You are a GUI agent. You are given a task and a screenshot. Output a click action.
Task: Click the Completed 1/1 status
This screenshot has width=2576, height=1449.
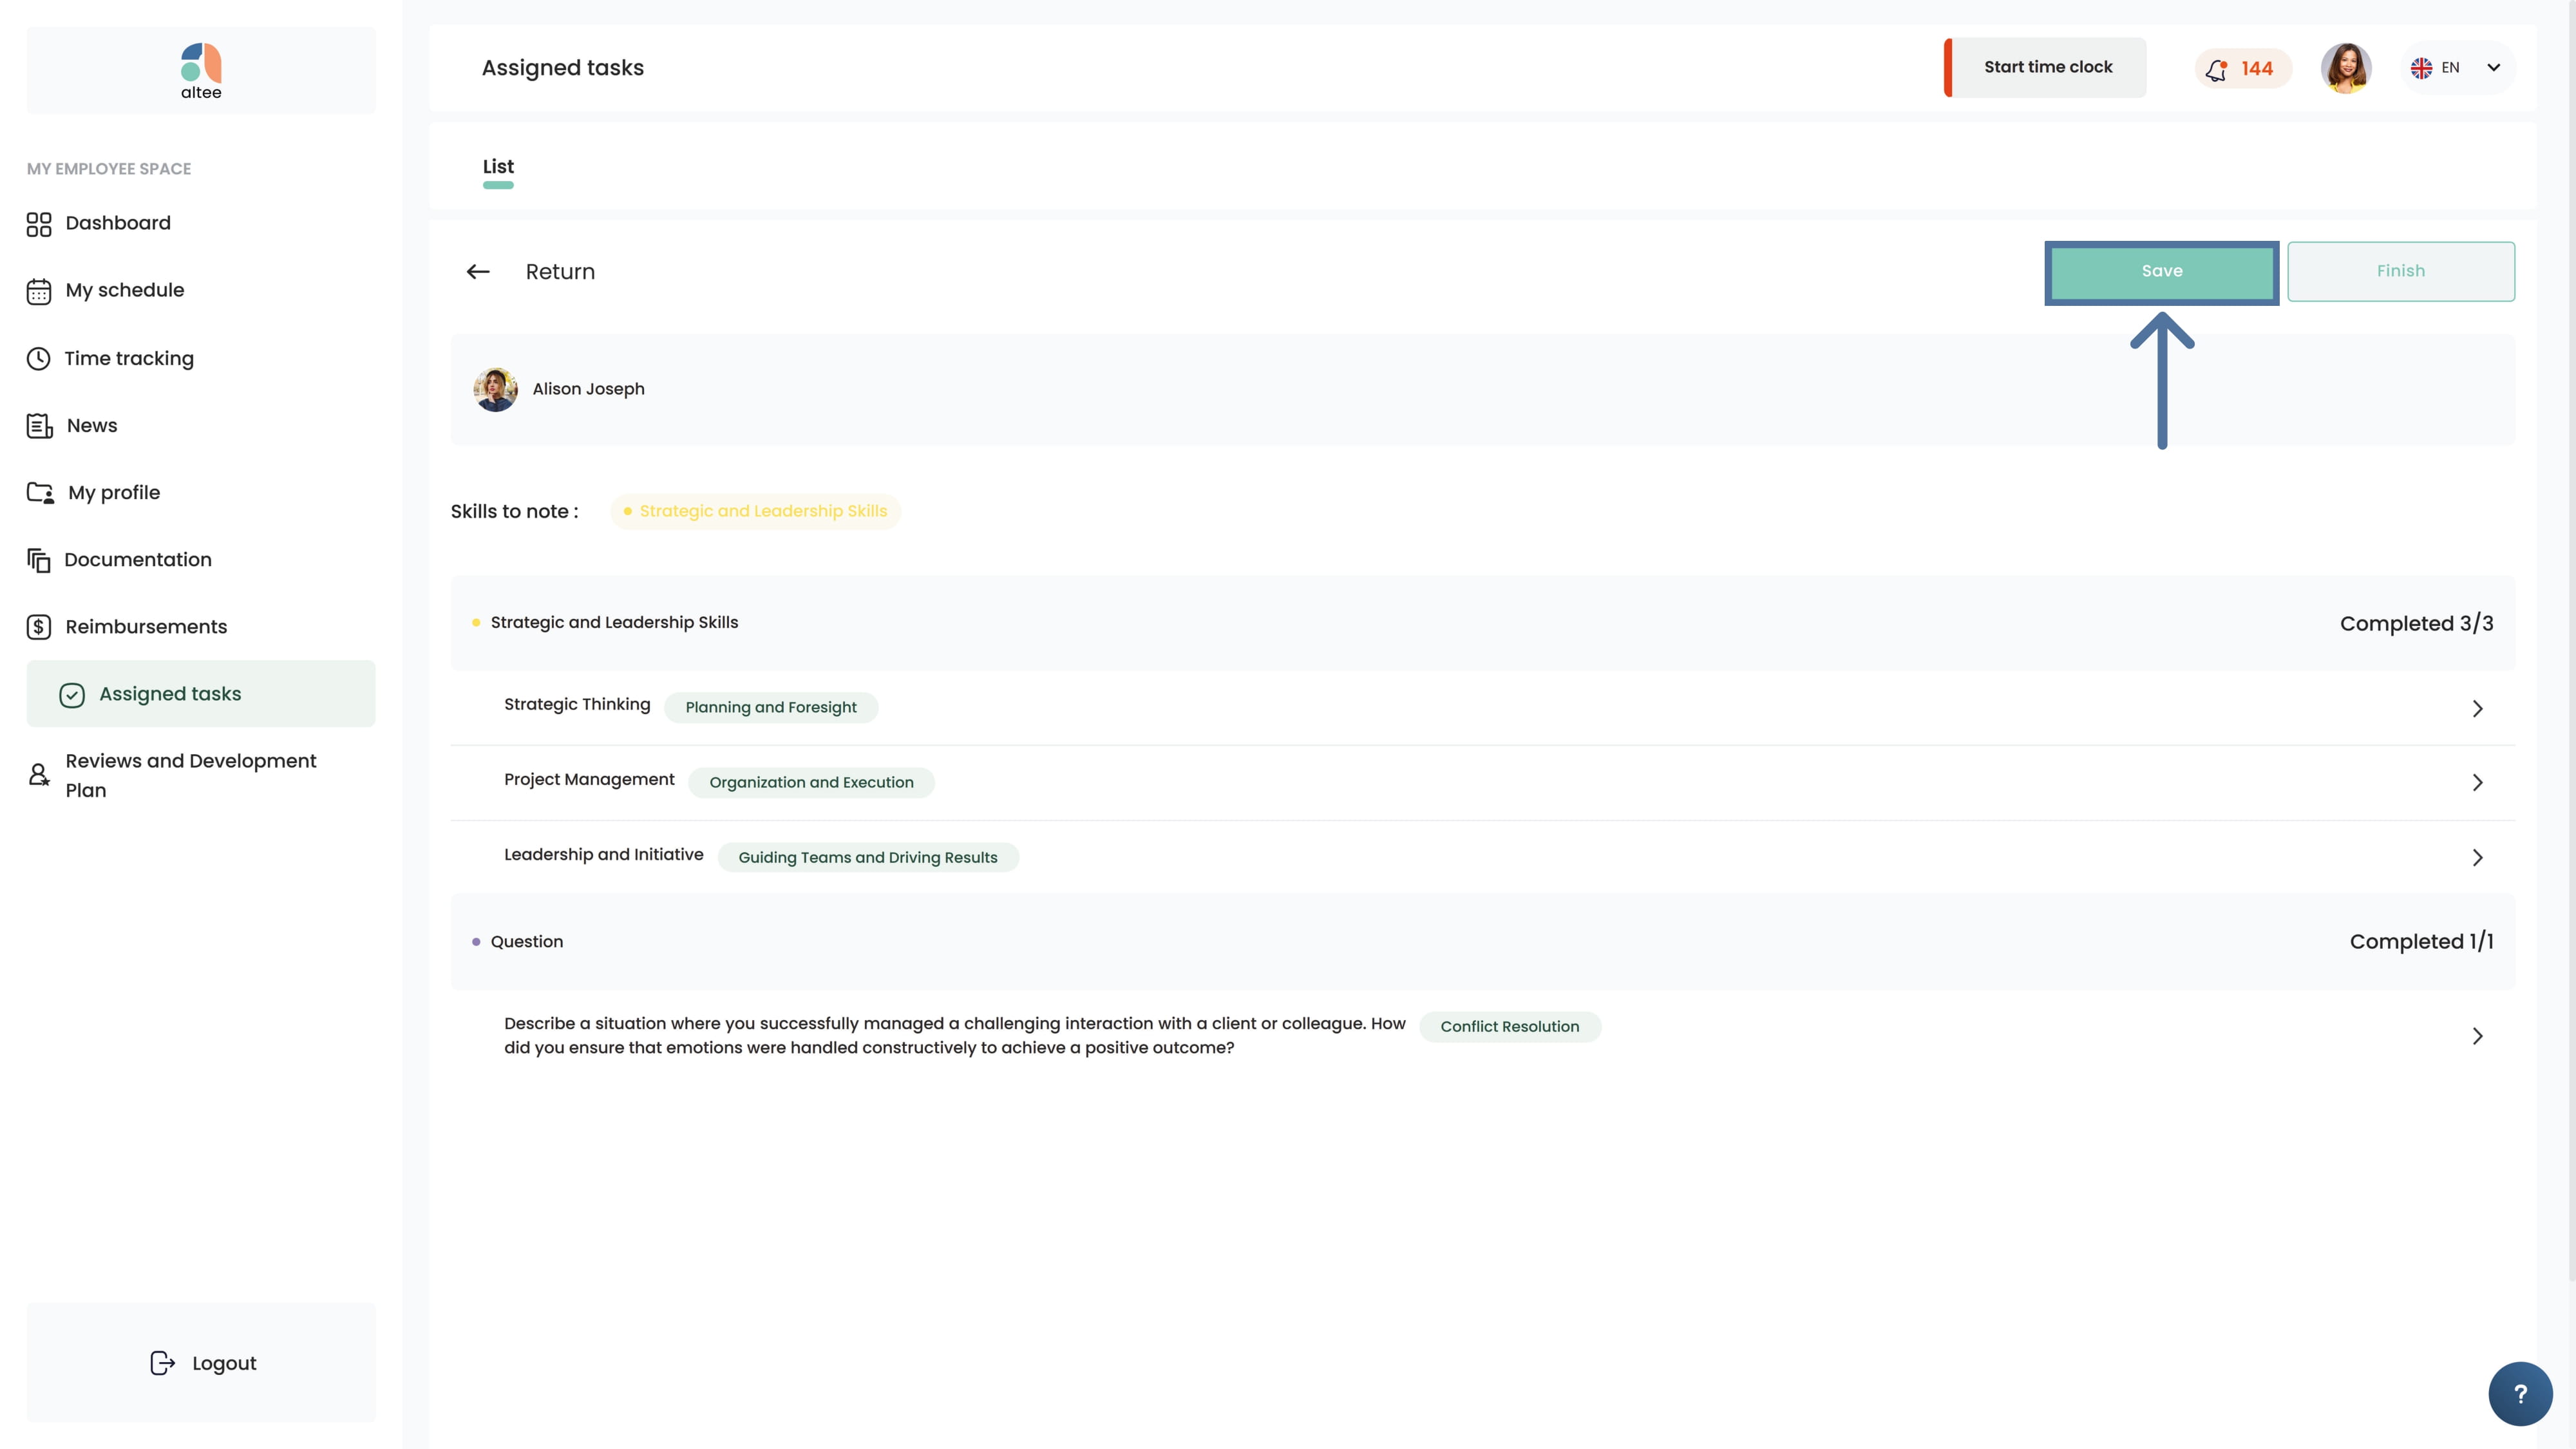coord(2421,942)
